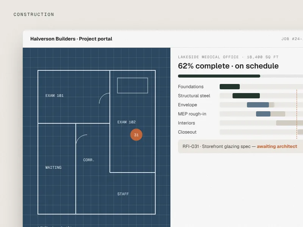Click the Structural steel schedule bar
303x227 pixels.
[x=246, y=96]
